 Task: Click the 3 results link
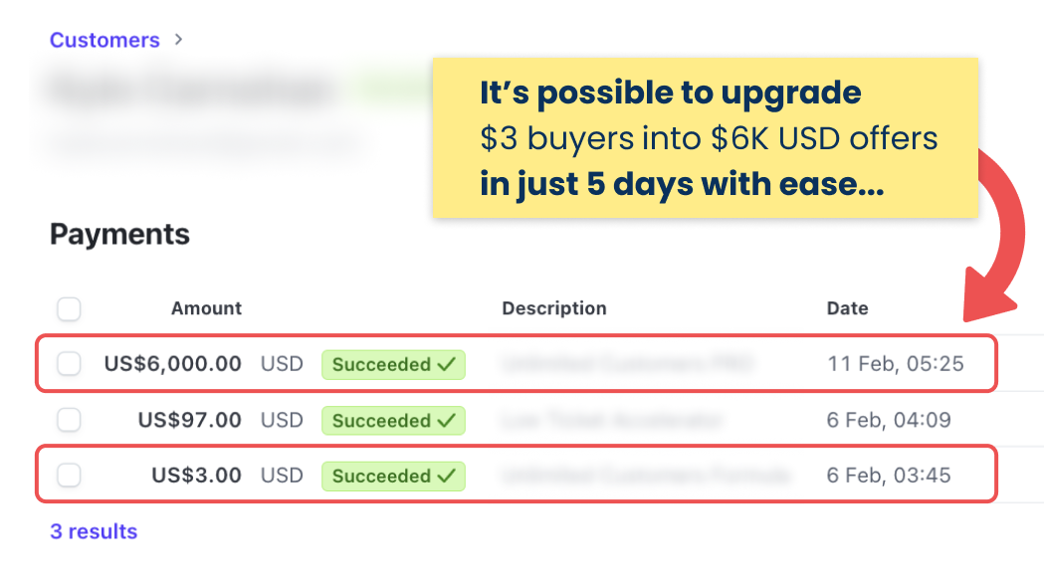click(x=94, y=531)
